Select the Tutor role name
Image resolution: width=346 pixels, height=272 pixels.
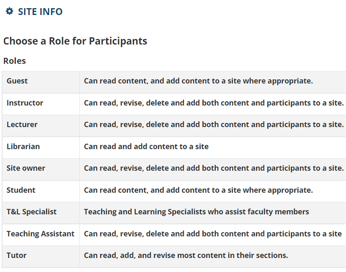[x=17, y=255]
